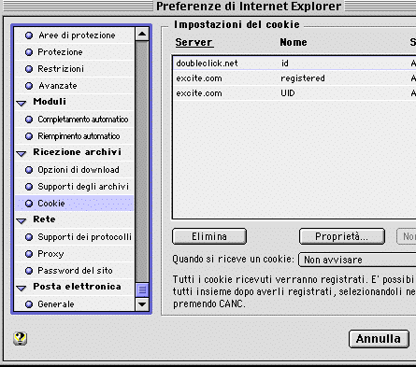416x367 pixels.
Task: Sort cookies by Server column
Action: (x=194, y=42)
